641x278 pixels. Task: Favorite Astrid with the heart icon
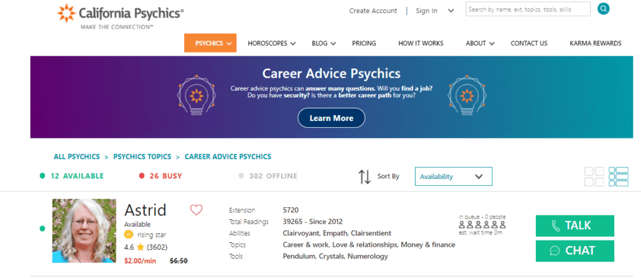(x=196, y=210)
